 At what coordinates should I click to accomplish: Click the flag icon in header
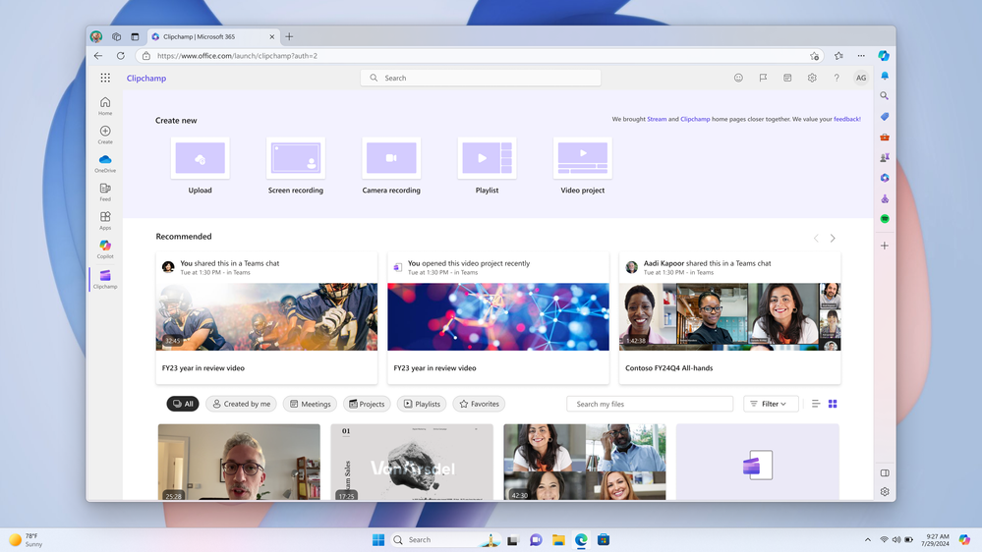point(763,78)
